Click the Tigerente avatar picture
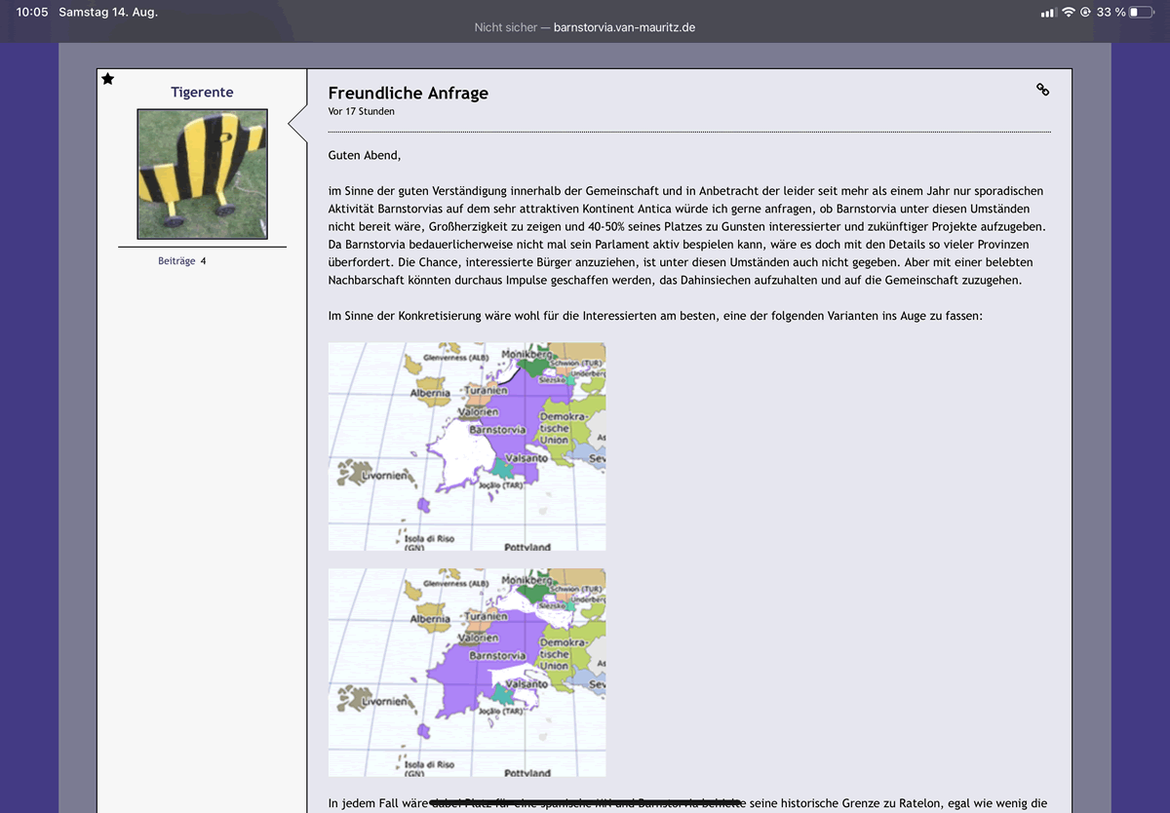 (x=202, y=174)
